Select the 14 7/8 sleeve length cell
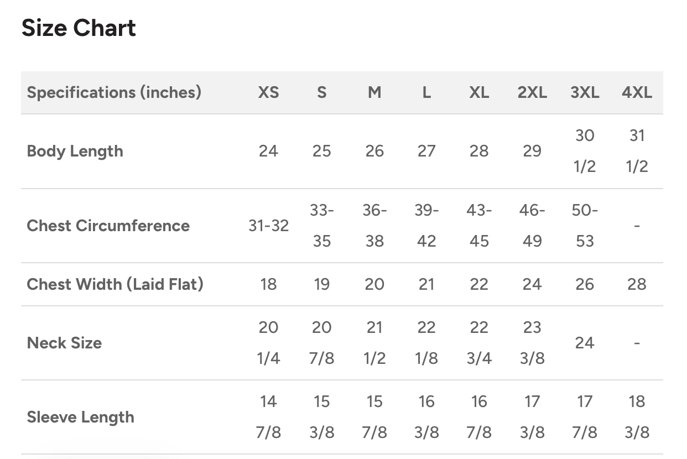 268,417
